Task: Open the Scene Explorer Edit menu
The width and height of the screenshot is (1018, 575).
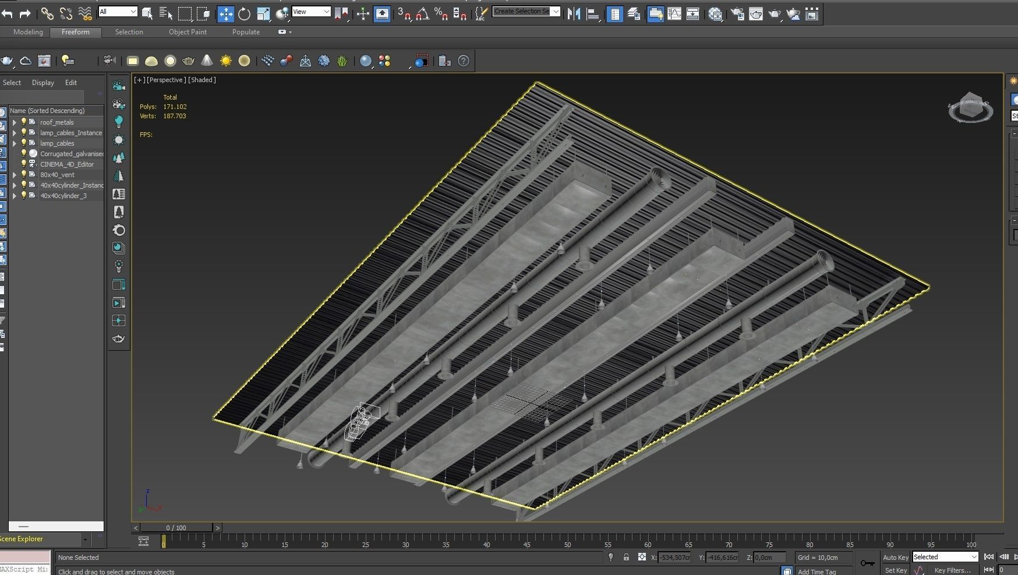Action: (71, 83)
